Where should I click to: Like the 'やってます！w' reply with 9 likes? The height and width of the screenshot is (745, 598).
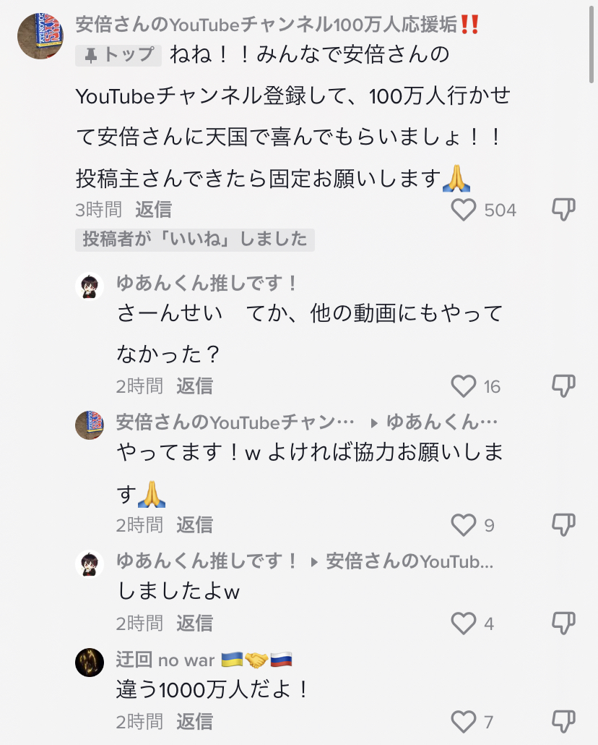(464, 525)
